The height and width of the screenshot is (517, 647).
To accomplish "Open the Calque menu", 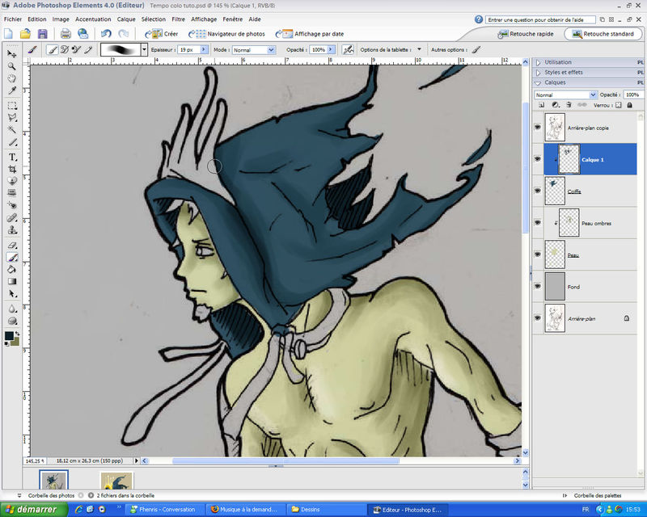I will tap(126, 19).
